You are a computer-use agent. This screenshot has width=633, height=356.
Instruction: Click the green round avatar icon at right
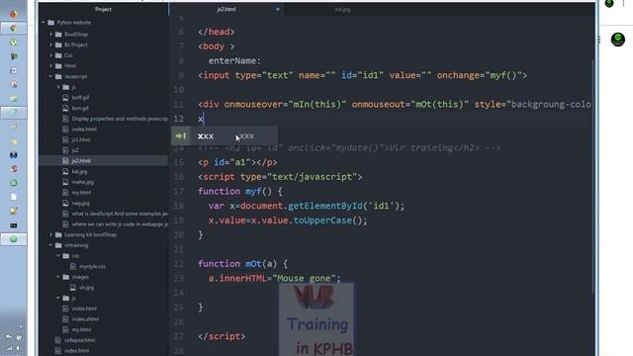click(617, 40)
